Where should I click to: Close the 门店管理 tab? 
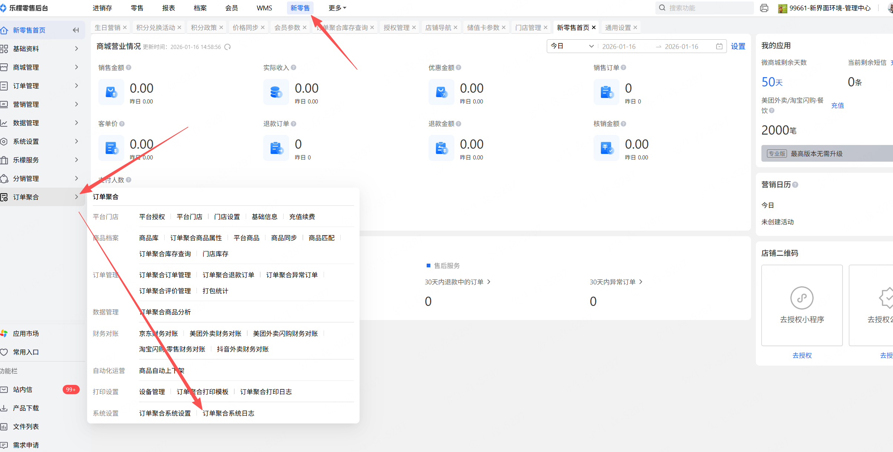point(545,27)
